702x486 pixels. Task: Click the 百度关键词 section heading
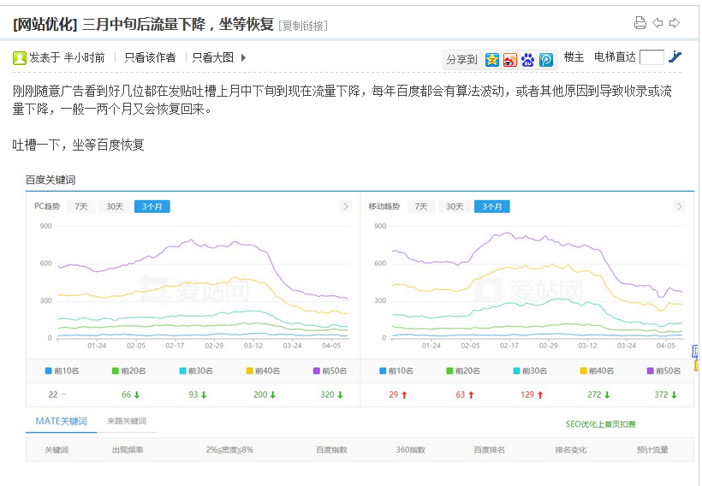tap(51, 180)
